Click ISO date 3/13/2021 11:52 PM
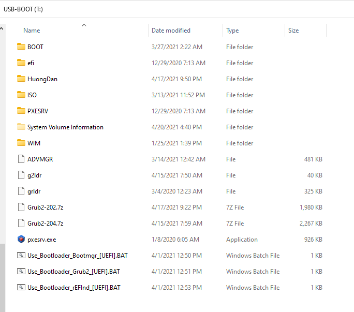Screen dimensions: 354x312 178,95
